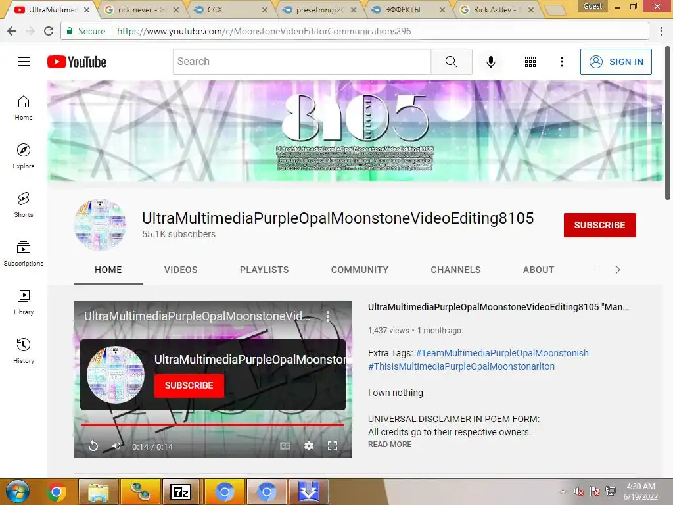Go to Home in the sidebar
Image resolution: width=673 pixels, height=505 pixels.
pyautogui.click(x=24, y=108)
